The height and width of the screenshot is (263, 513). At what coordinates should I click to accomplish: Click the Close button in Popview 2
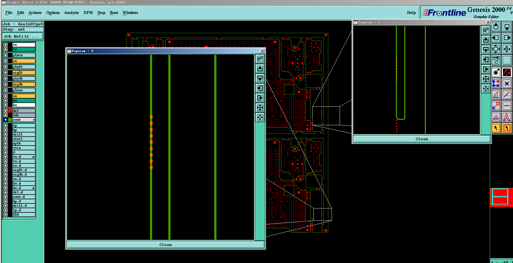point(166,245)
